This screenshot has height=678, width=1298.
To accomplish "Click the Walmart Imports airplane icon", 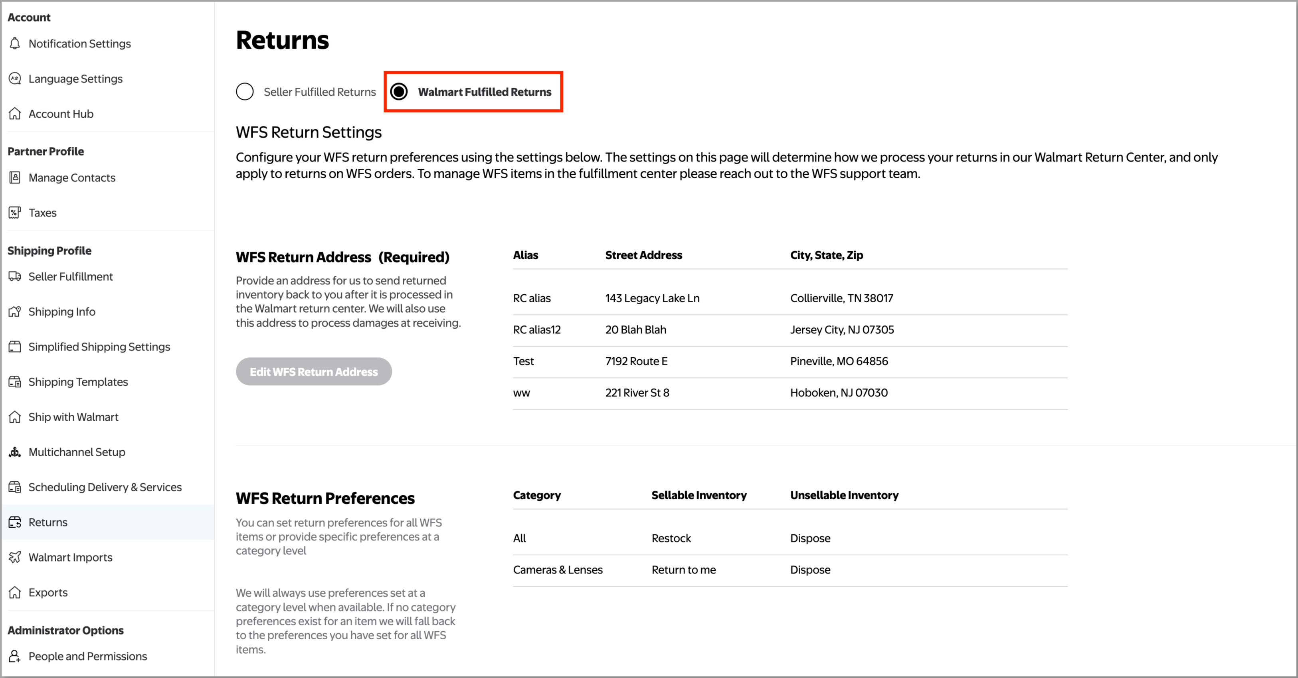I will tap(15, 557).
